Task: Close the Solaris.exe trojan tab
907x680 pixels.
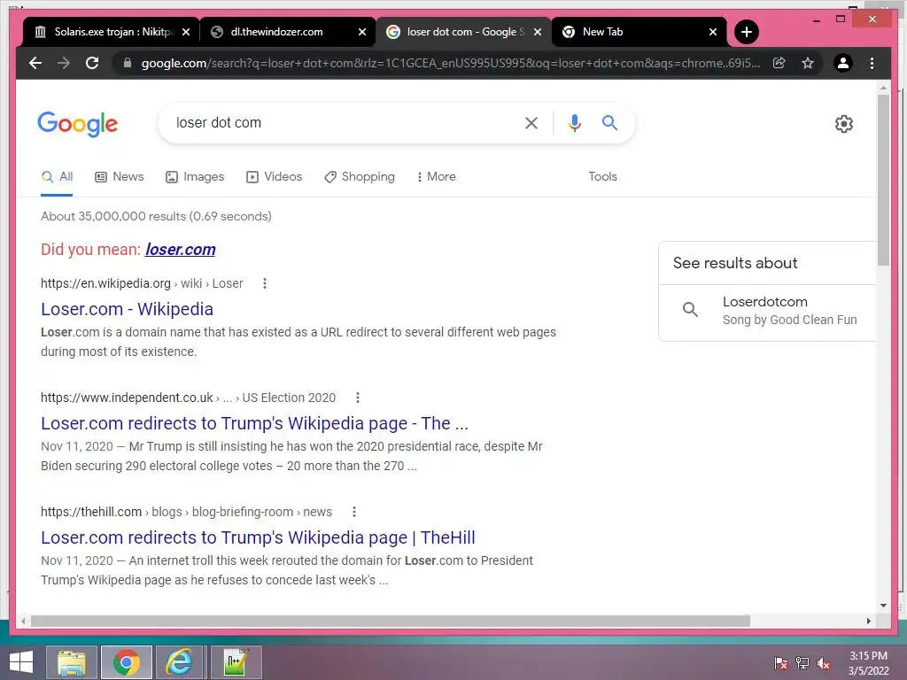Action: coord(186,32)
